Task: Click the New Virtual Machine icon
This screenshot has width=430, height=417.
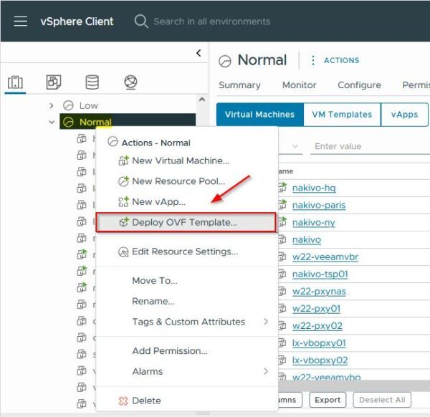Action: [x=123, y=160]
